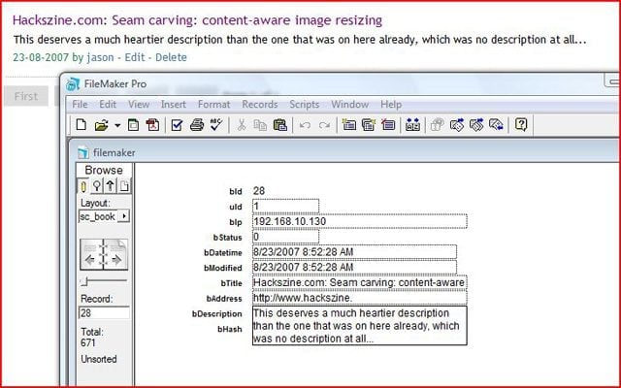Open the Window menu
621x388 pixels.
[x=349, y=105]
